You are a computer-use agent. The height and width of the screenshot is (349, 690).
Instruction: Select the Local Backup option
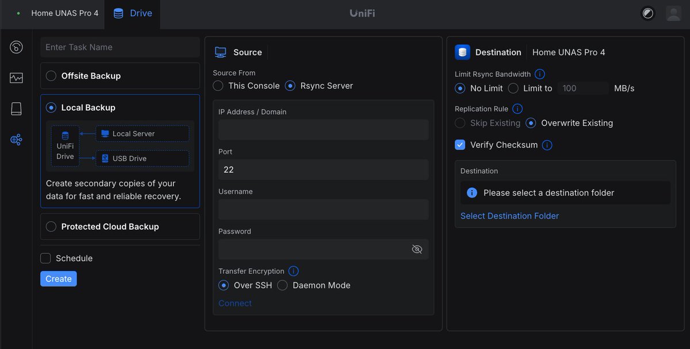[51, 107]
